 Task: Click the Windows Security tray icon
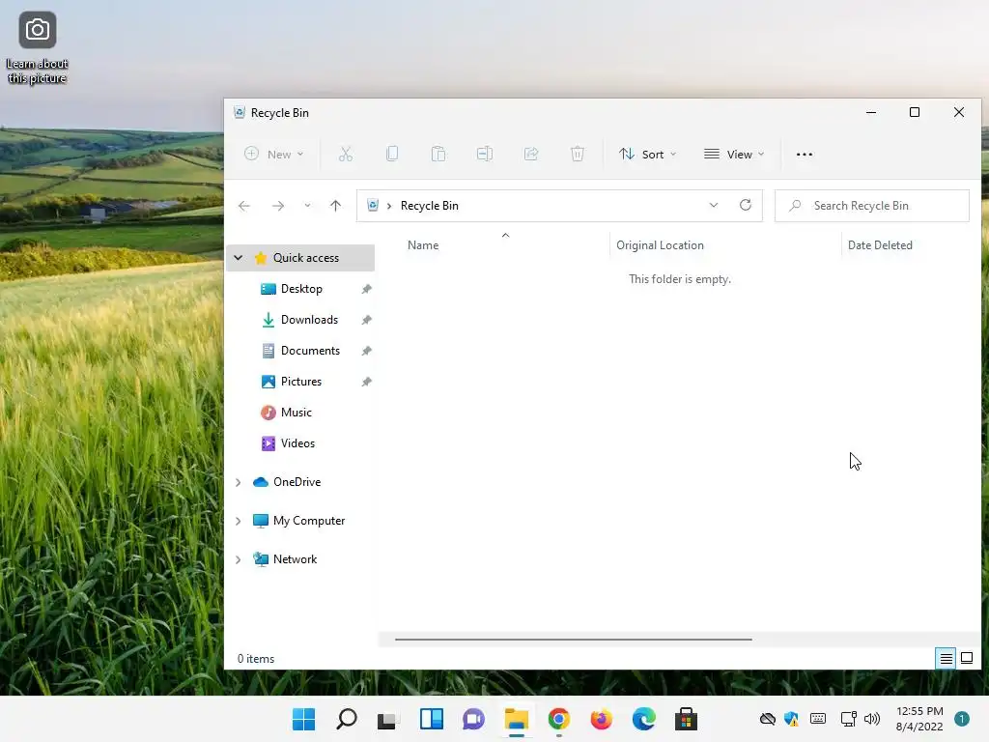click(791, 719)
